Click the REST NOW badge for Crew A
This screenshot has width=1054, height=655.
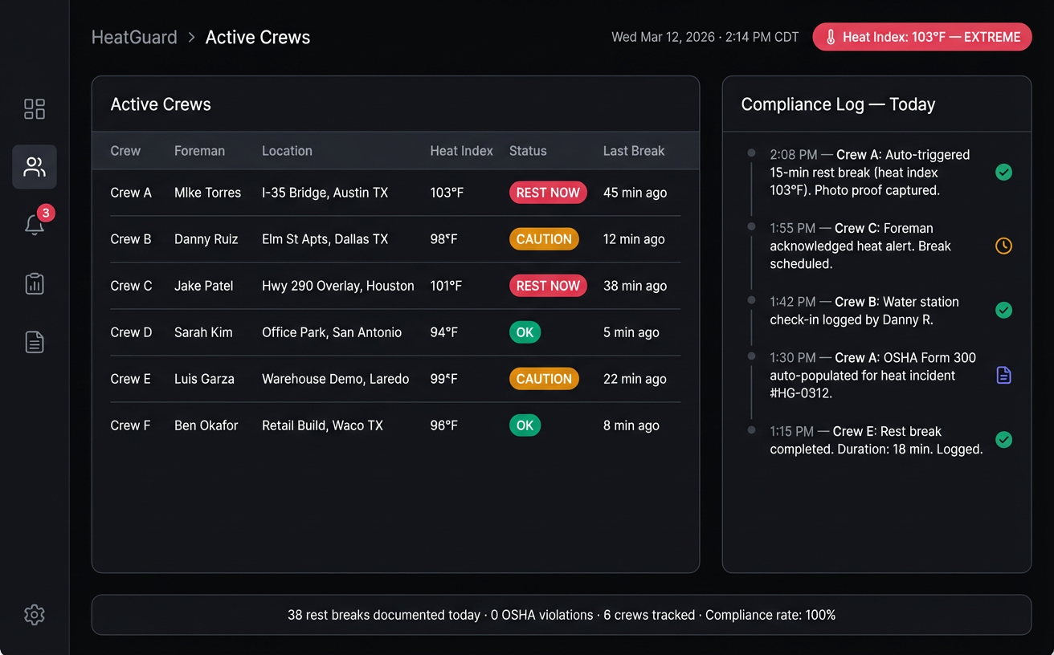(548, 192)
